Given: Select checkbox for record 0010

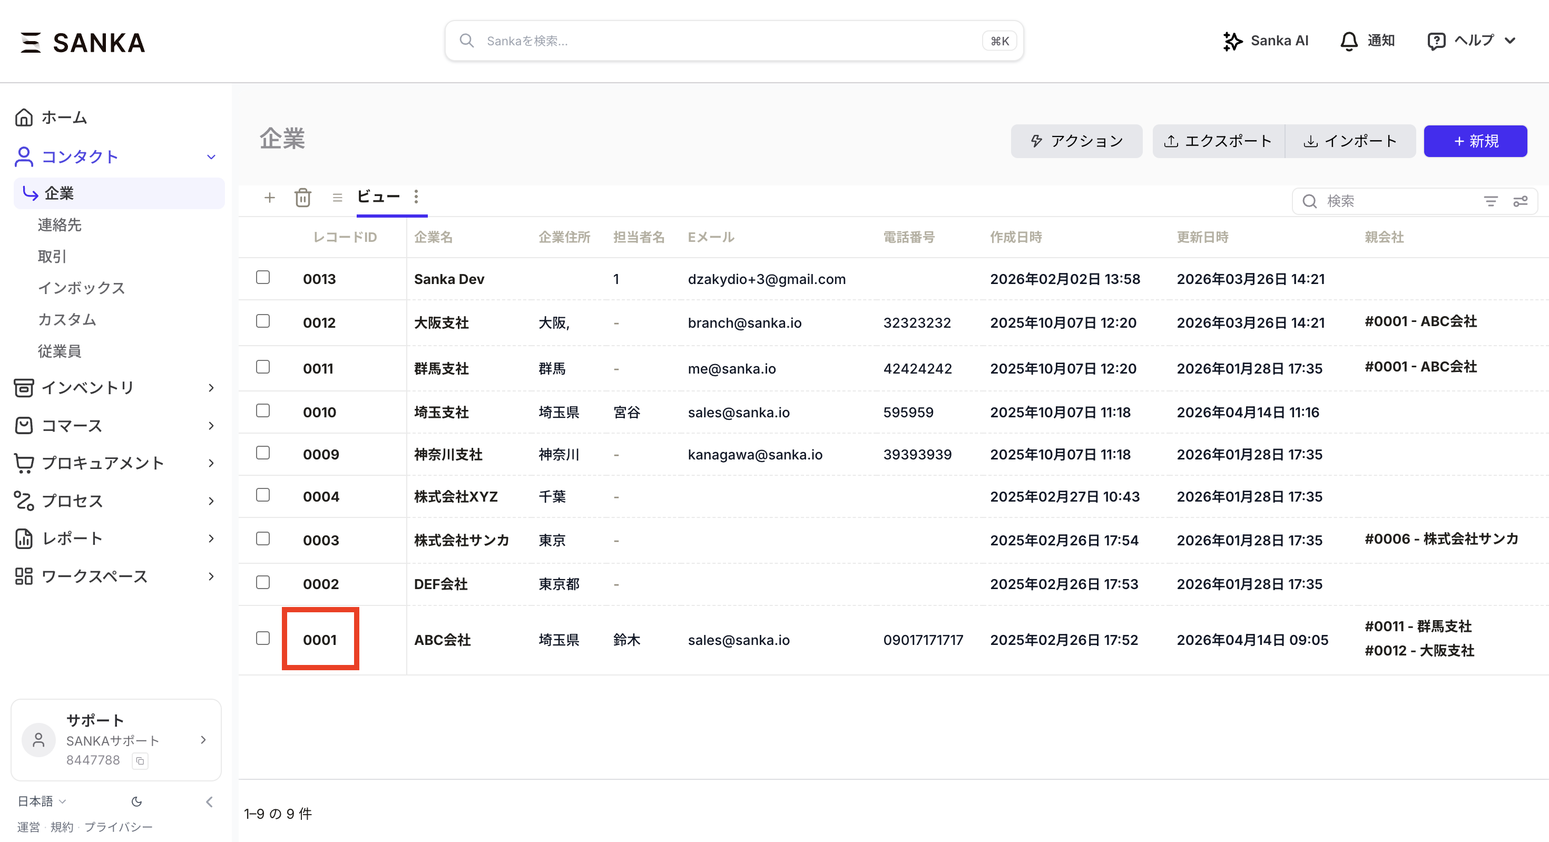Looking at the screenshot, I should [263, 411].
